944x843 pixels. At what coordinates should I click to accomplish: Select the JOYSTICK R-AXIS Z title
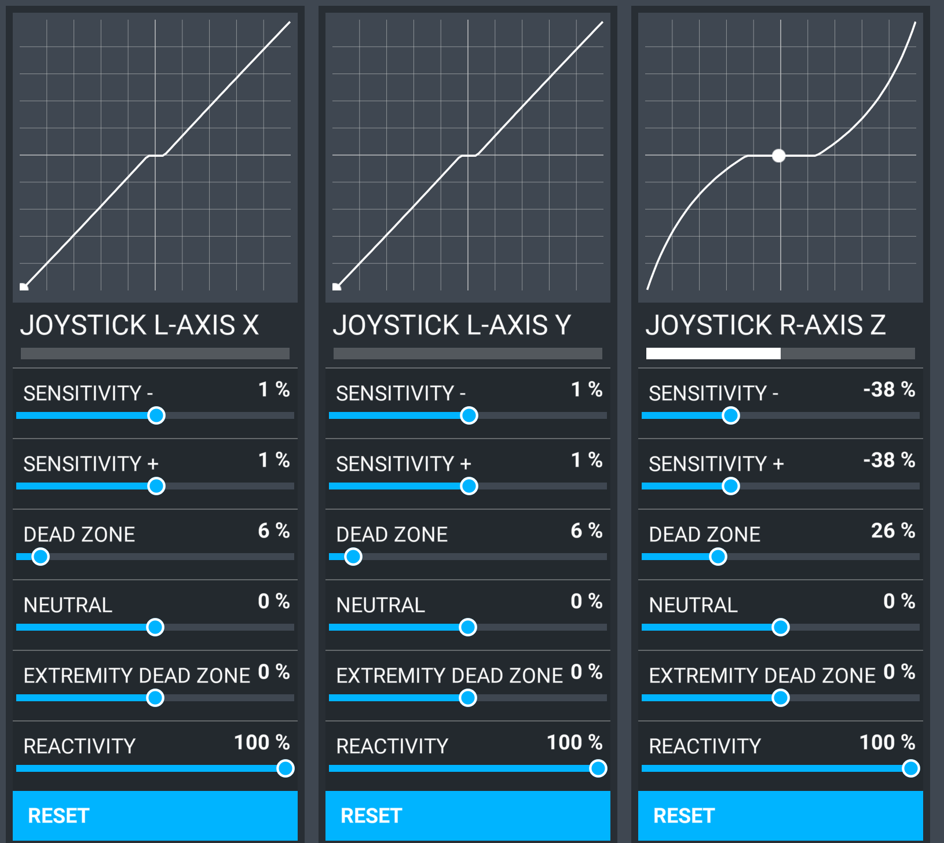tap(766, 325)
